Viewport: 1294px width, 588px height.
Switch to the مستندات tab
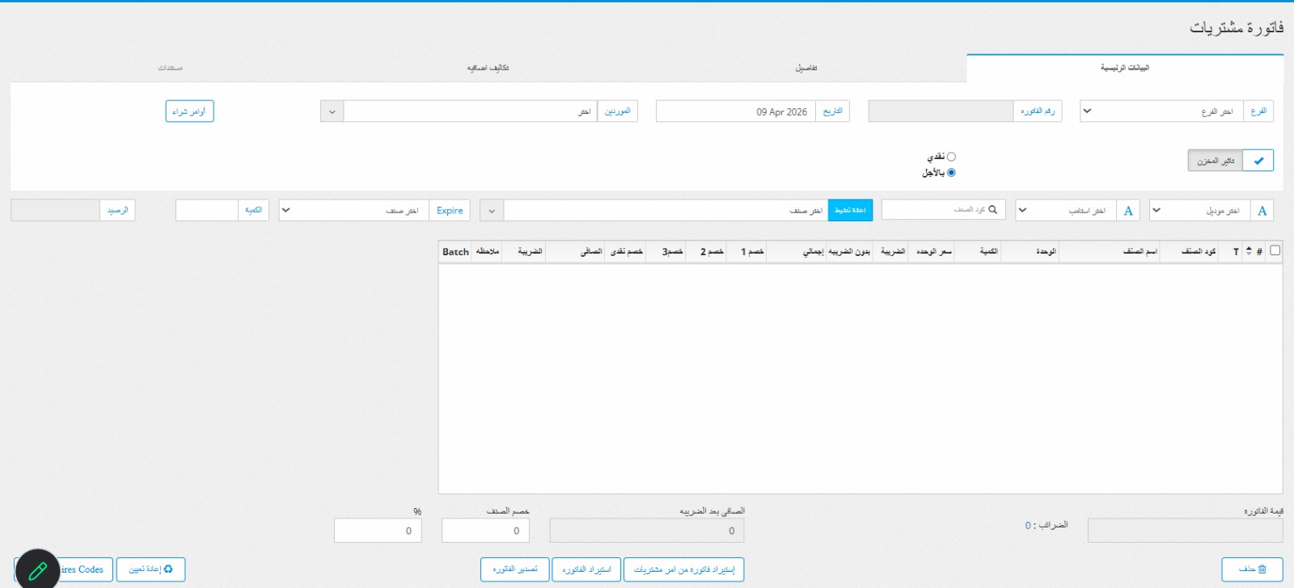pyautogui.click(x=170, y=68)
